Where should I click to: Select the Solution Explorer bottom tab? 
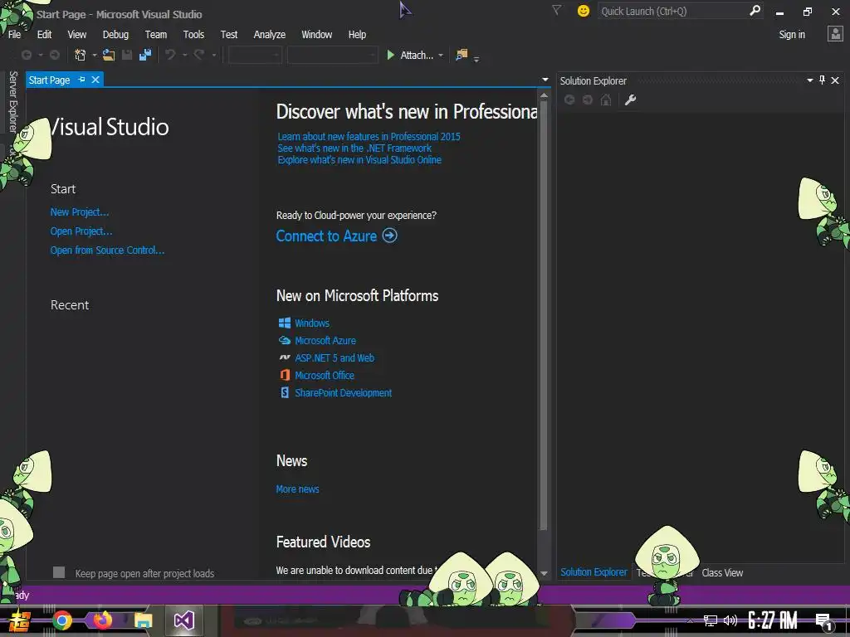tap(594, 572)
